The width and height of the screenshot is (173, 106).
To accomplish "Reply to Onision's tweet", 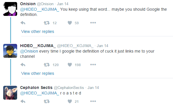I will tap(23, 23).
